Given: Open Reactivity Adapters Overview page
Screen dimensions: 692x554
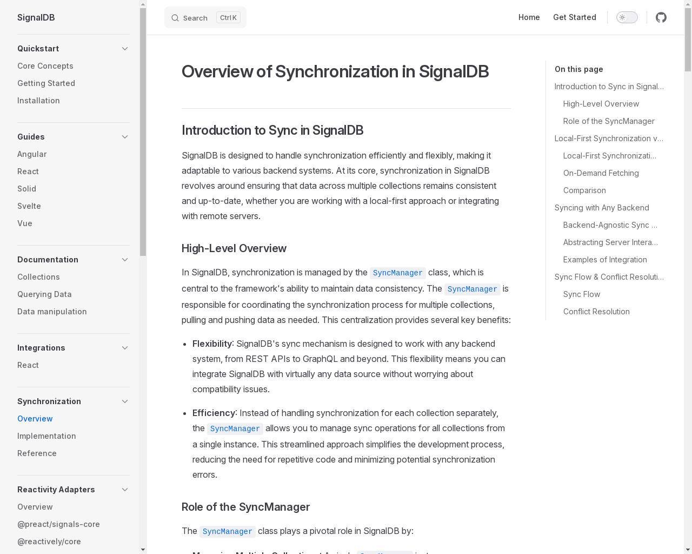Looking at the screenshot, I should point(35,507).
